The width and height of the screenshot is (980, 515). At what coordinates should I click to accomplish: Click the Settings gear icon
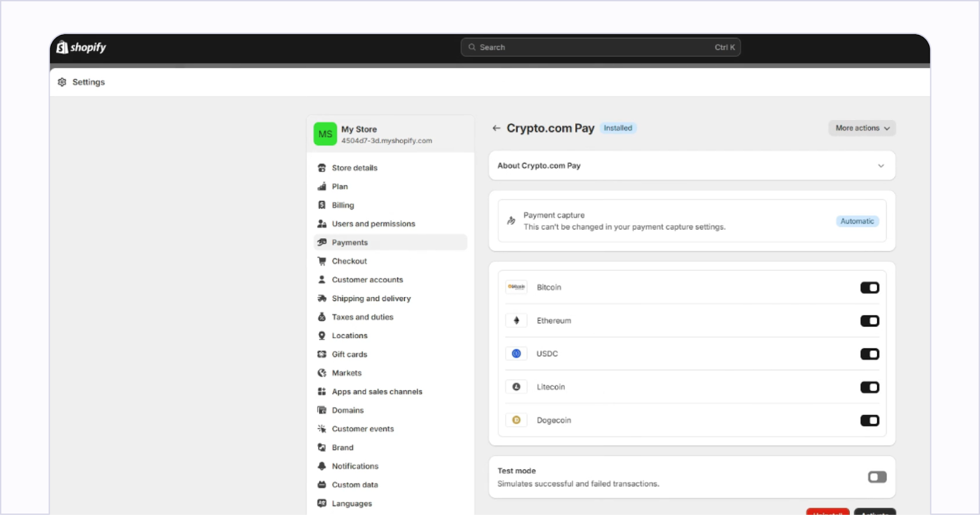(x=62, y=82)
